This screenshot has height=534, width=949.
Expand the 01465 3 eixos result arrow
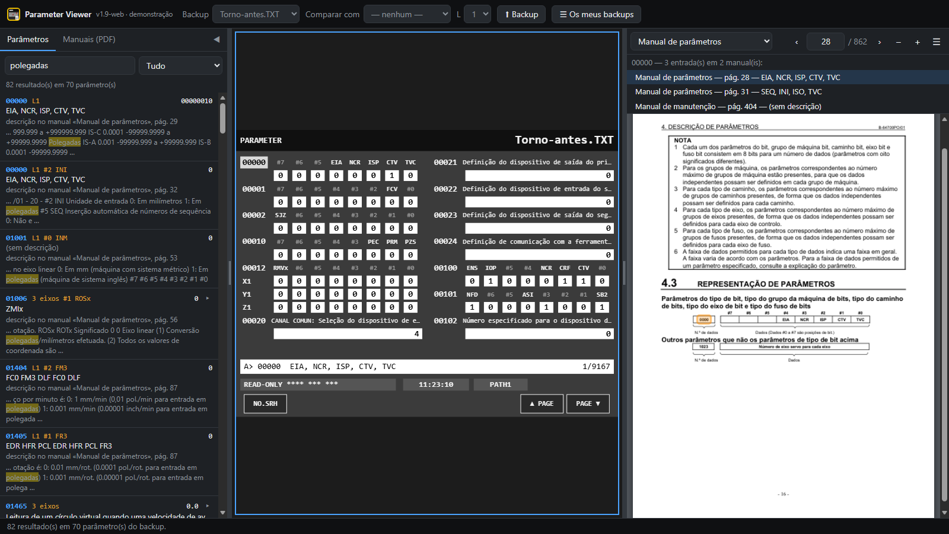208,506
